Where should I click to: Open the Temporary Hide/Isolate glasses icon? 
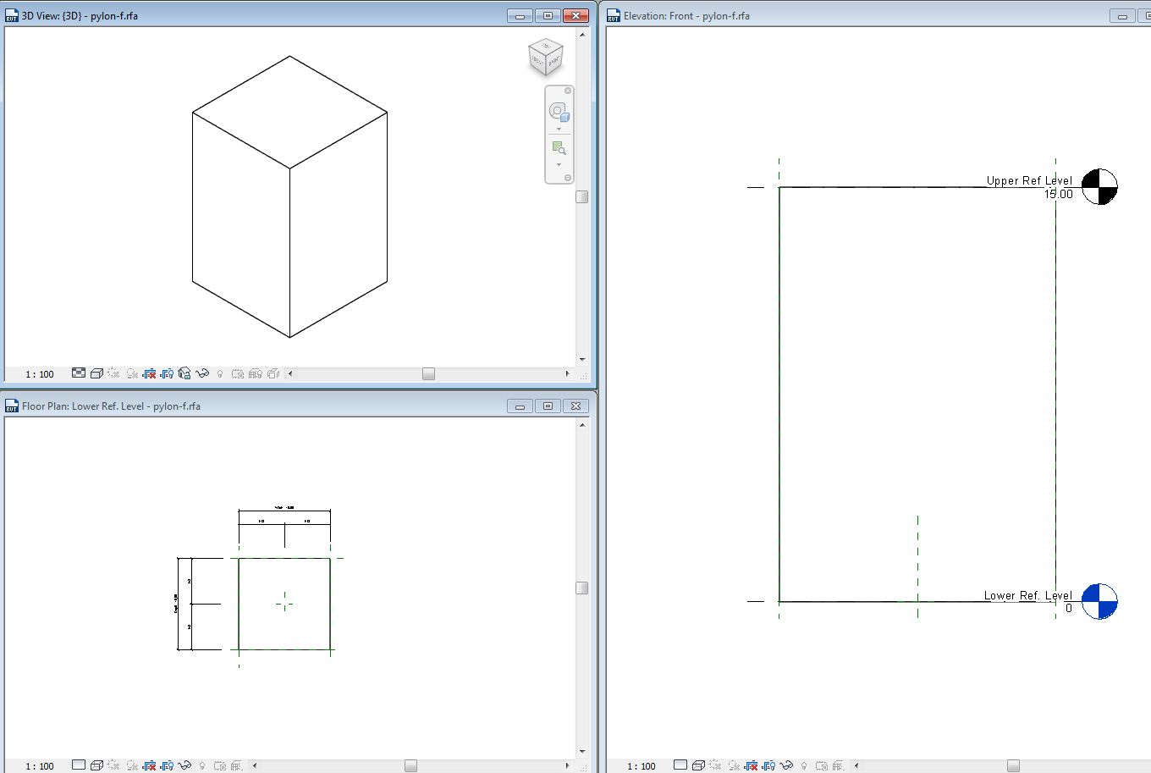(202, 373)
